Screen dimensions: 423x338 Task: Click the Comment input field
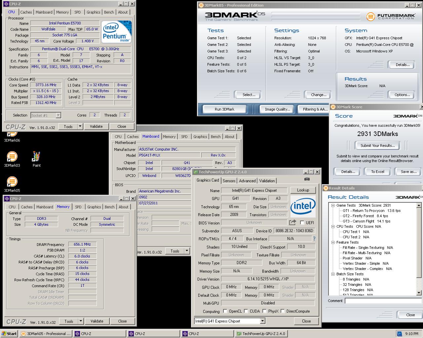pos(383,301)
